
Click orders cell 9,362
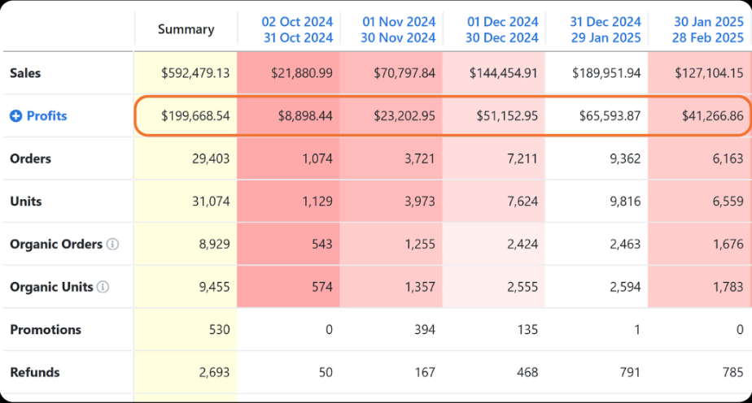625,158
